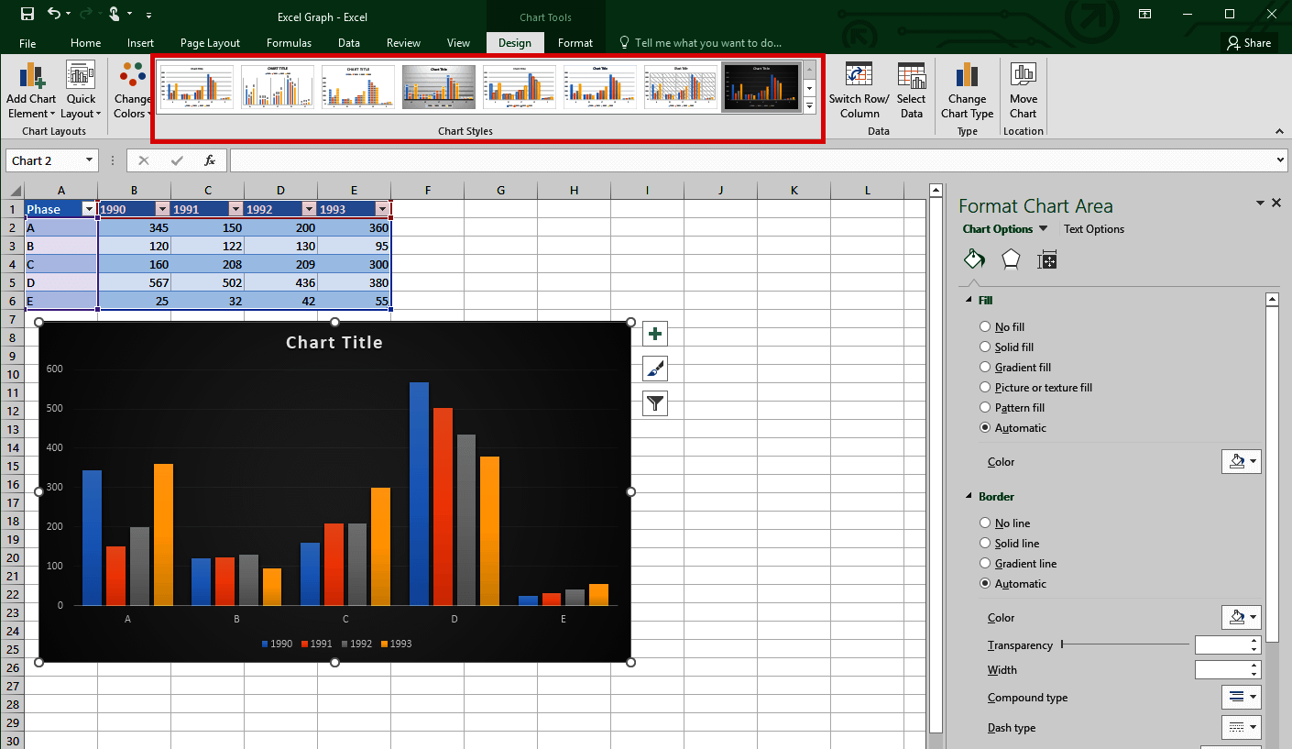
Task: Enable the Gradient fill option
Action: coord(984,367)
